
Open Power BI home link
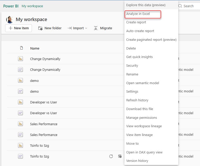click(x=11, y=6)
